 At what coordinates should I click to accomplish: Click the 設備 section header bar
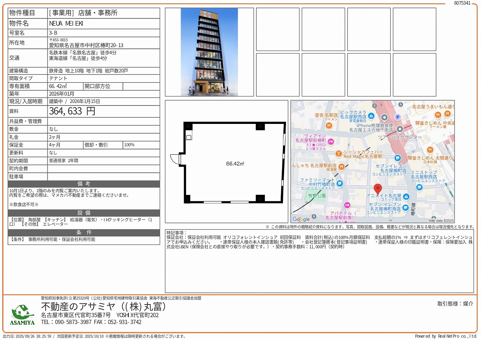84,213
